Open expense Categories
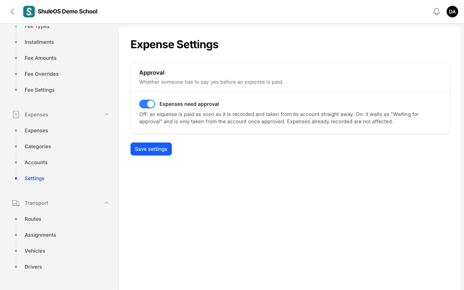 coord(38,146)
